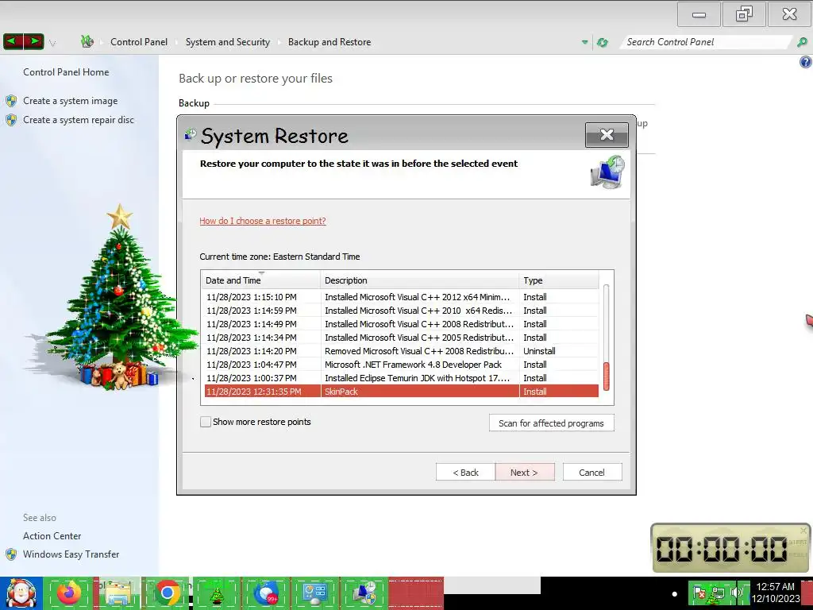Switch to System Restore taskbar icon

tap(364, 593)
